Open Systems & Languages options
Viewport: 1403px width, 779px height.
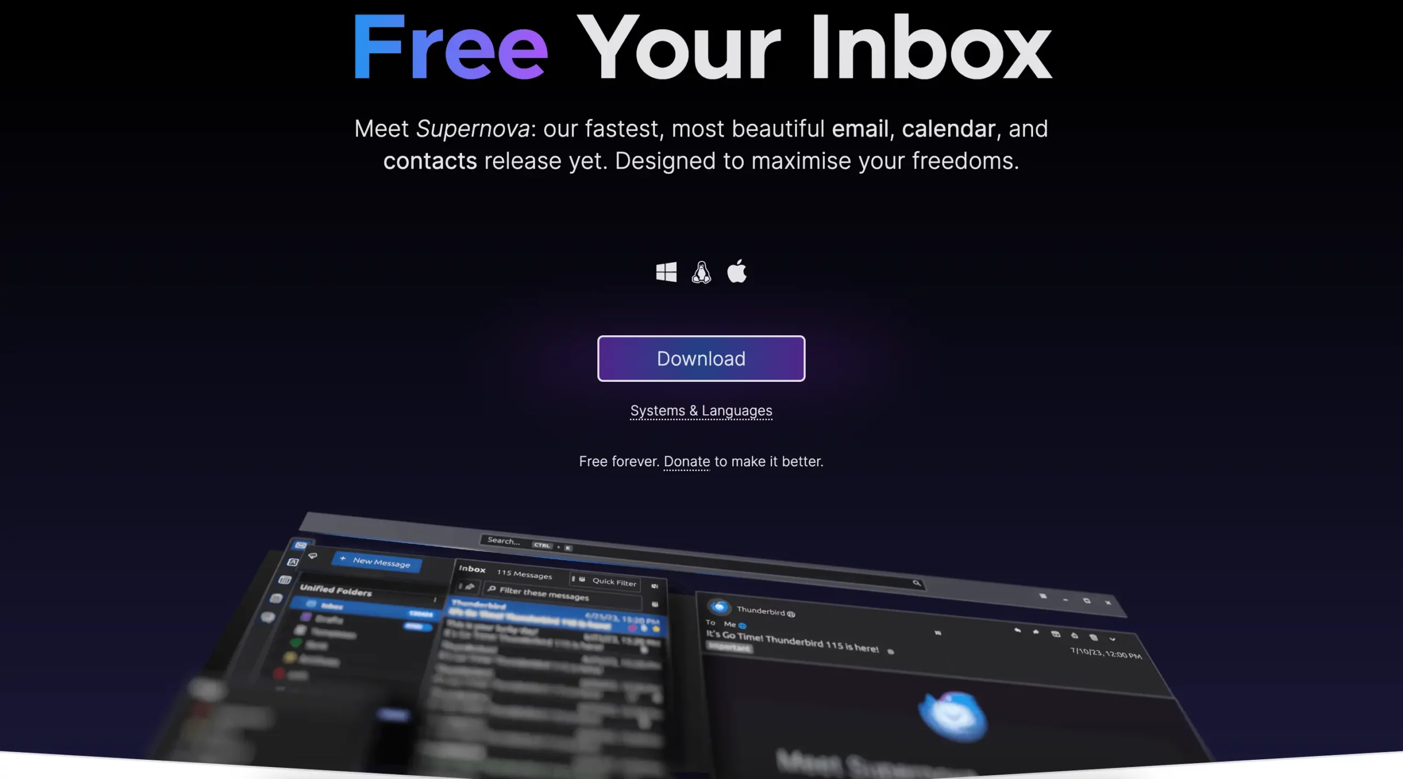point(701,411)
